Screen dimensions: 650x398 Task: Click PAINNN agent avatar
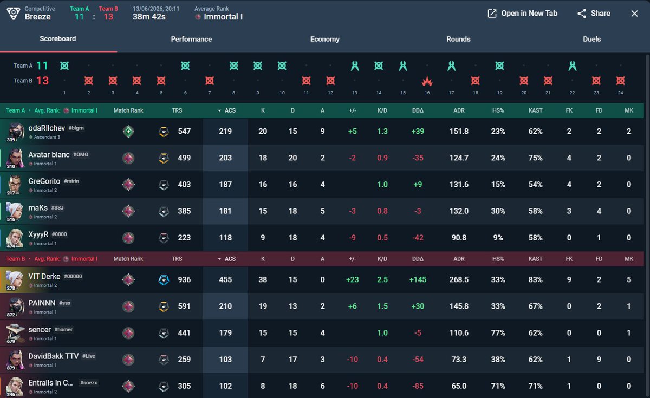click(15, 307)
